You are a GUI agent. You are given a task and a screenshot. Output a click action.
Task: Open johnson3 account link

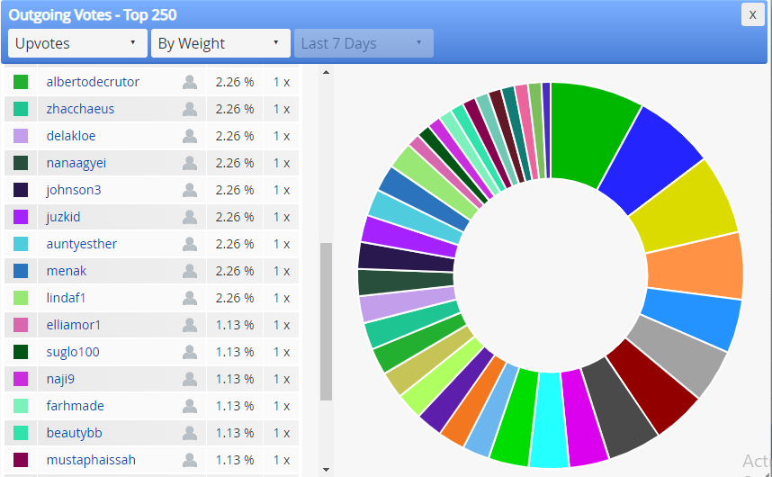[74, 190]
